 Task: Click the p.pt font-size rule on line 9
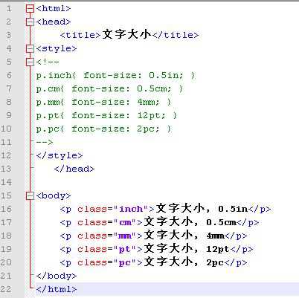(106, 115)
